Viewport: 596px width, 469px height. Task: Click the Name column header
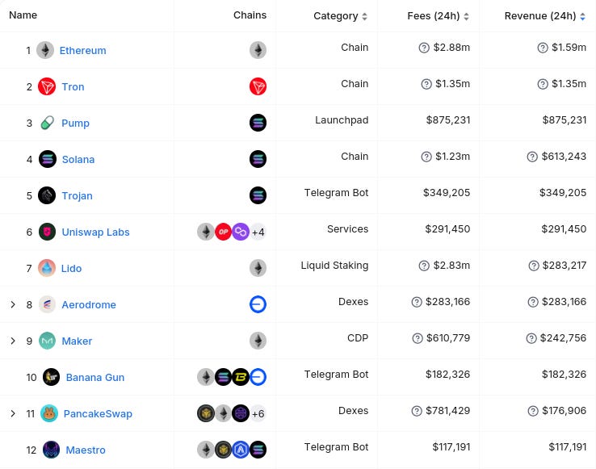click(23, 15)
